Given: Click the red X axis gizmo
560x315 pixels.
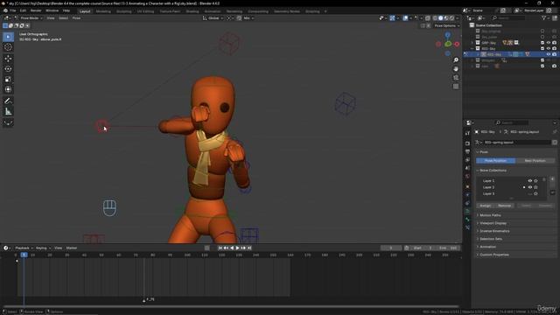Looking at the screenshot, I should 457,44.
